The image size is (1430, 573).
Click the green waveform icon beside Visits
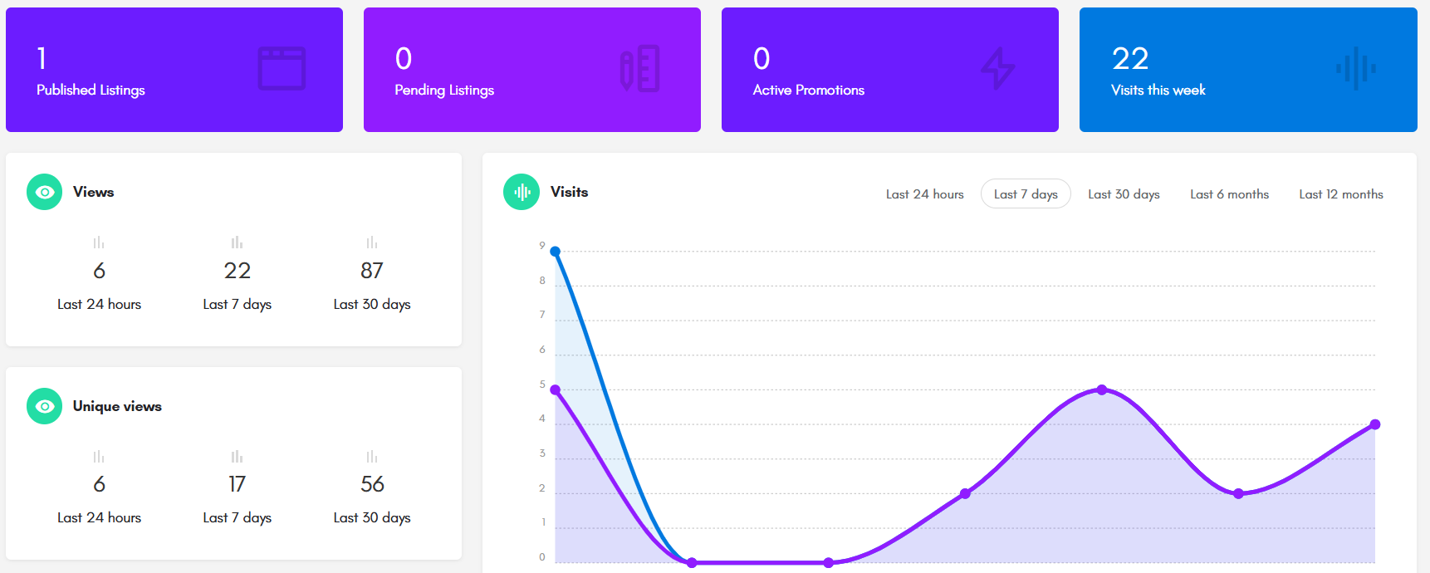coord(522,192)
